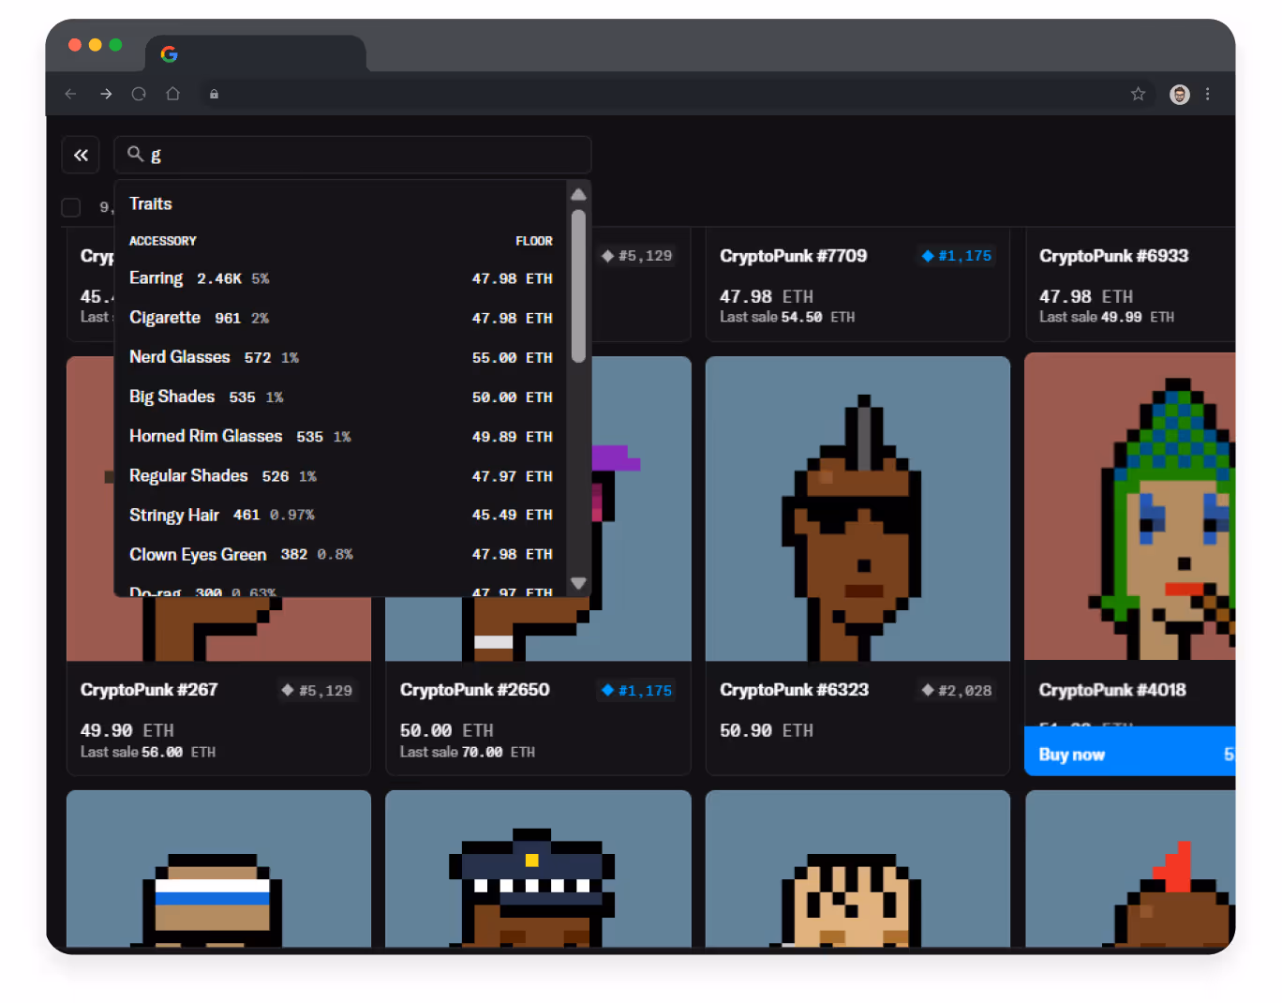This screenshot has height=1003, width=1282.
Task: Click the scroll-up arrow of the traits list
Action: click(x=578, y=194)
